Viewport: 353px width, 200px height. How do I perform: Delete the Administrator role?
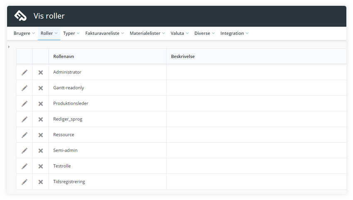tap(41, 73)
